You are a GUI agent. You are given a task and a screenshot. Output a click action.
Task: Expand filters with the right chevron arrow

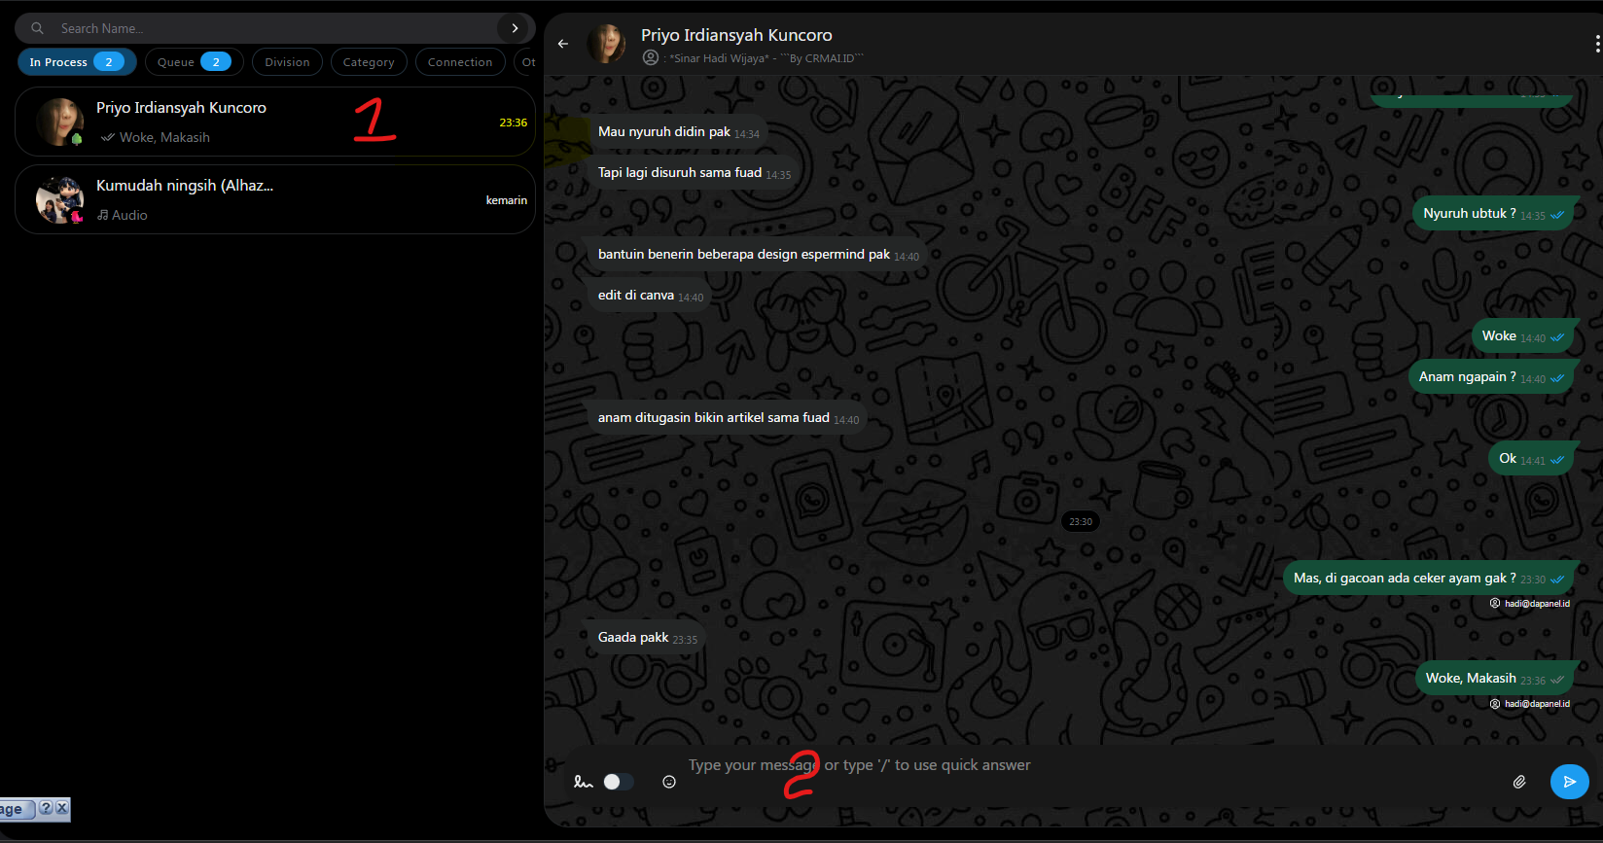(x=515, y=28)
